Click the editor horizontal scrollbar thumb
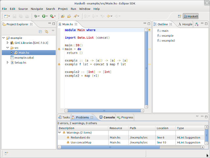Screen dimensions: 210x158 click(104, 111)
